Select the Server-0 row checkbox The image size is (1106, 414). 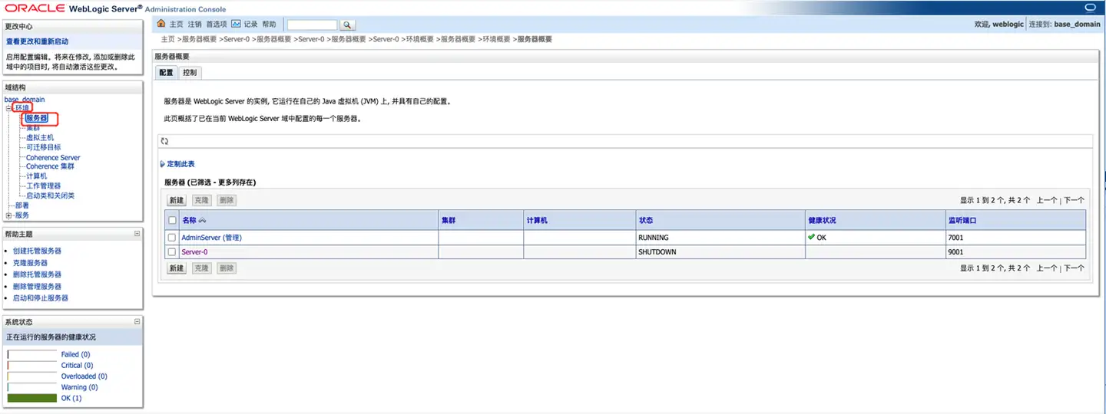coord(172,252)
